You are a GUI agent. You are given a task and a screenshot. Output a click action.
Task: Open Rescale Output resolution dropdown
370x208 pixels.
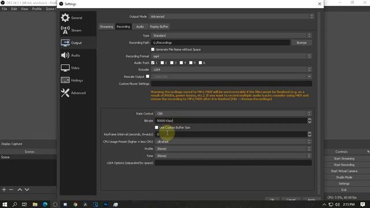pos(231,76)
